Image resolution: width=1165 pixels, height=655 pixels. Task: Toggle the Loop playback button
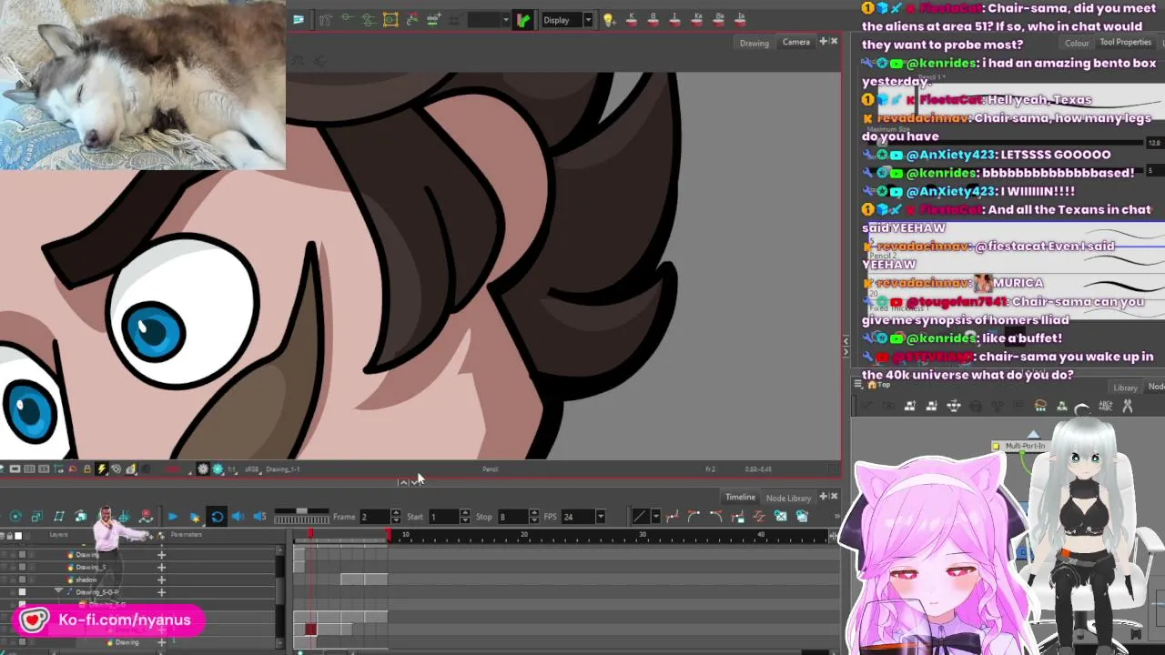pyautogui.click(x=218, y=516)
